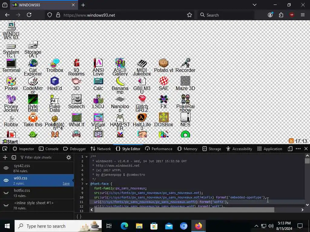Image resolution: width=310 pixels, height=232 pixels.
Task: Show the hidden hotfix.css stylesheet
Action: pyautogui.click(x=6, y=193)
